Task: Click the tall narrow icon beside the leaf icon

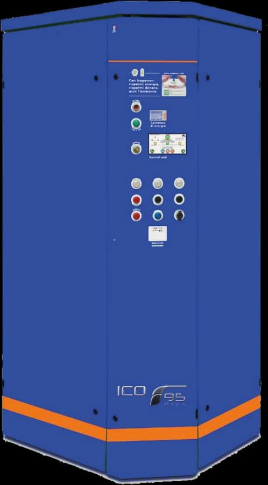Action: click(x=142, y=72)
